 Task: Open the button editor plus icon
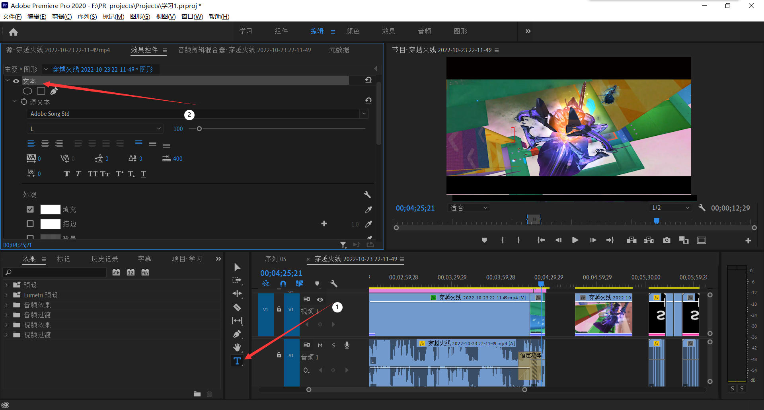click(748, 240)
